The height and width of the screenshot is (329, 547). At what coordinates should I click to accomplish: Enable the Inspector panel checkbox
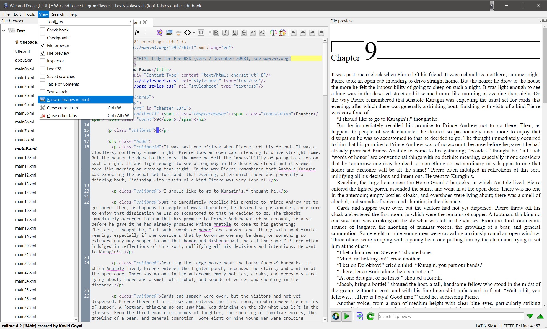tap(43, 61)
